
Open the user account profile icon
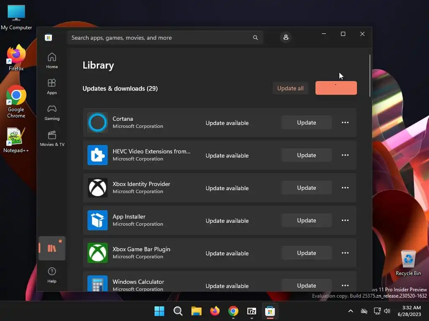coord(286,37)
